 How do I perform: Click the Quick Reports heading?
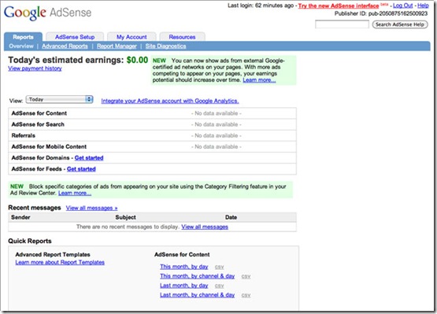pos(30,242)
